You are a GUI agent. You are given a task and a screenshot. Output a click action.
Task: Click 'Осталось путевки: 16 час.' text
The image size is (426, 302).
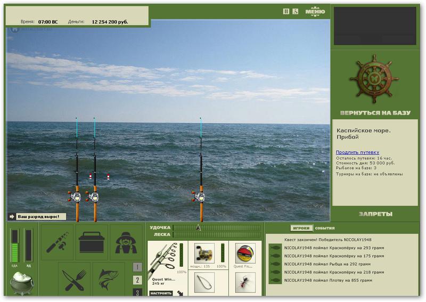[x=364, y=158]
